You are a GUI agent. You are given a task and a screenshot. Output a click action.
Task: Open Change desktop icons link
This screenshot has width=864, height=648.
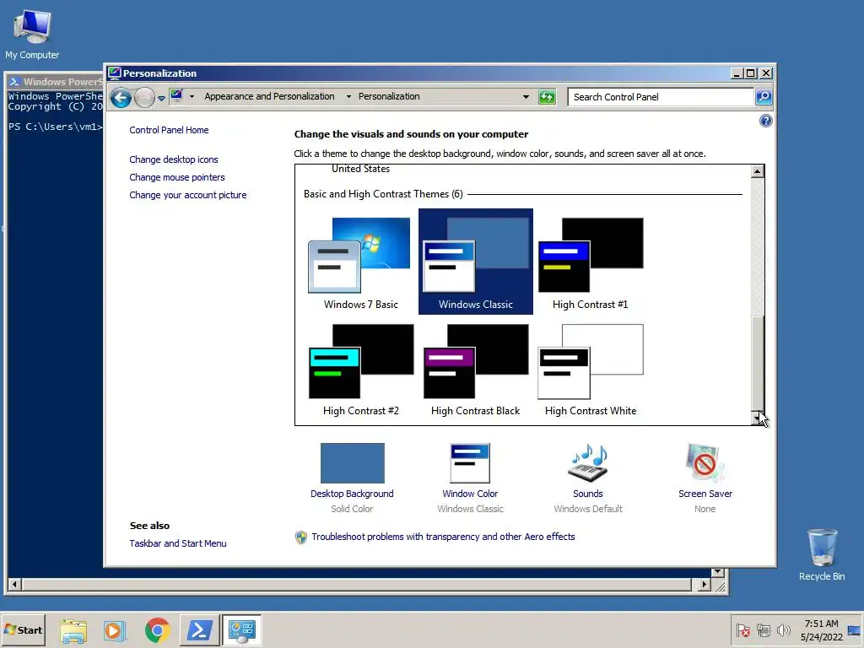point(174,159)
